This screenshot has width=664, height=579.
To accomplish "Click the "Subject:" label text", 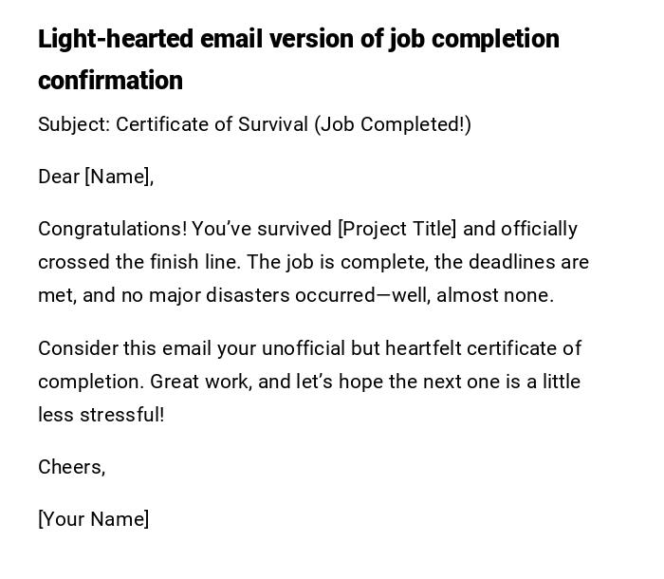I will tap(74, 124).
